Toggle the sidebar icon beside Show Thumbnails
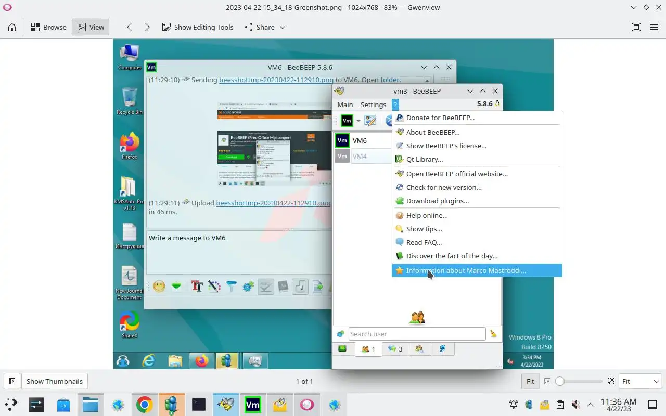Viewport: 666px width, 416px height. pyautogui.click(x=12, y=381)
